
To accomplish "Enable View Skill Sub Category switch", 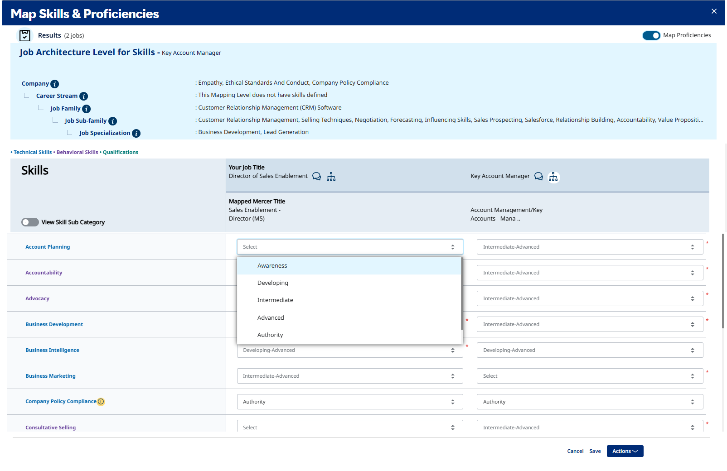I will (x=30, y=222).
